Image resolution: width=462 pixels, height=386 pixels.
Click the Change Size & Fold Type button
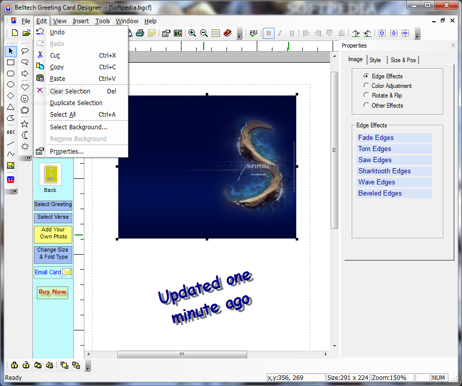tap(53, 255)
